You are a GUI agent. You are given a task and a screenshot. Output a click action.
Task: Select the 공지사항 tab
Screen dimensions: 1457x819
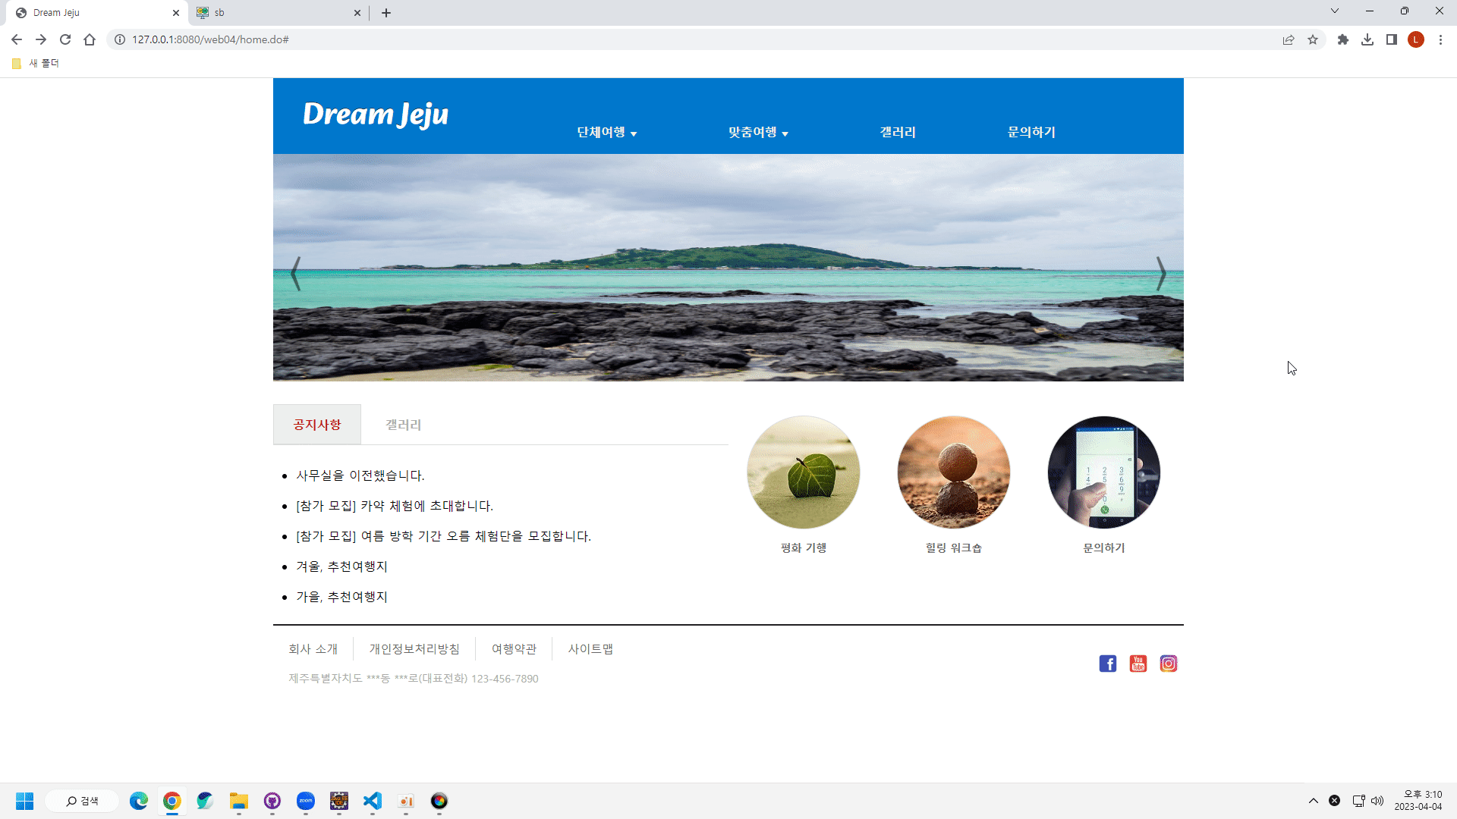(317, 425)
